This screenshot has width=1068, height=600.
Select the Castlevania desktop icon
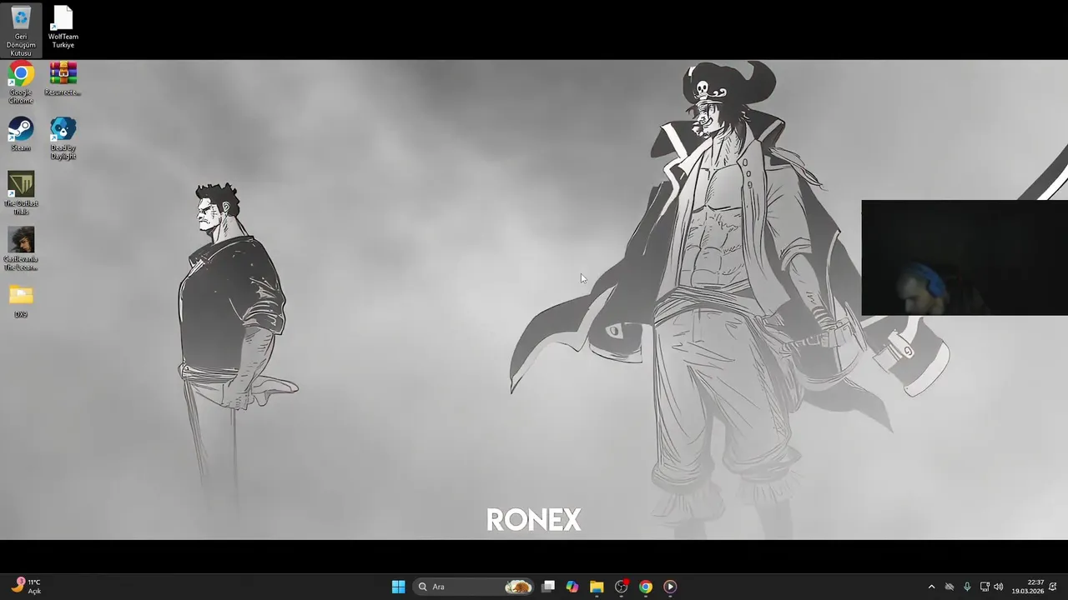[x=21, y=249]
